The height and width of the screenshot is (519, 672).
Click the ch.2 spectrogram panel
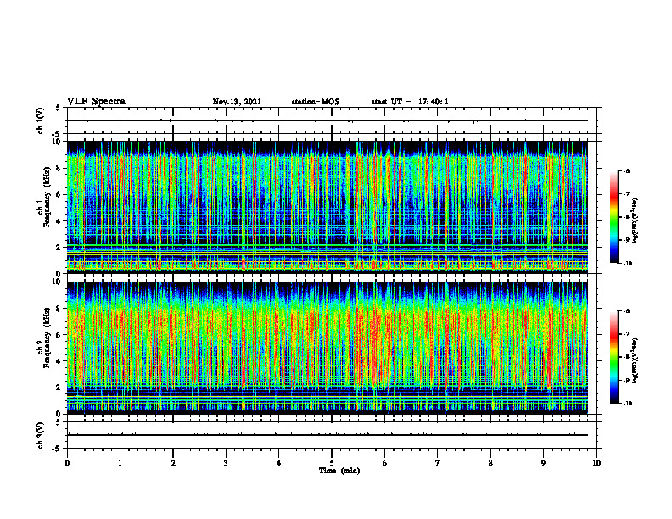tap(328, 348)
